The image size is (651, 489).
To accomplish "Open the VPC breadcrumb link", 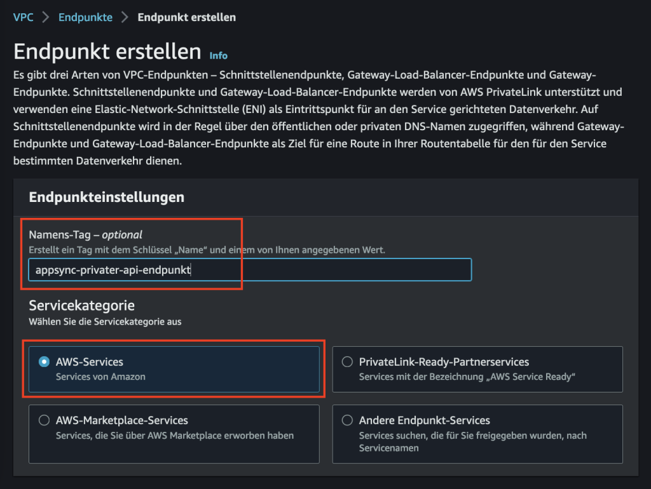I will click(x=23, y=17).
